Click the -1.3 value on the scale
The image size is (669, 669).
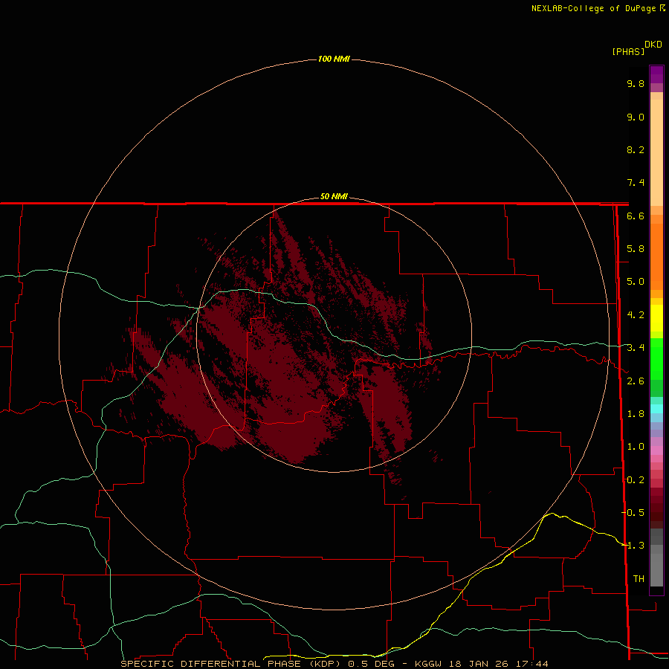pyautogui.click(x=633, y=546)
